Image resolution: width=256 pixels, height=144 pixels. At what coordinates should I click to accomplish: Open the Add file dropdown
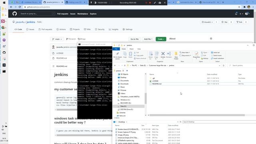point(148,39)
